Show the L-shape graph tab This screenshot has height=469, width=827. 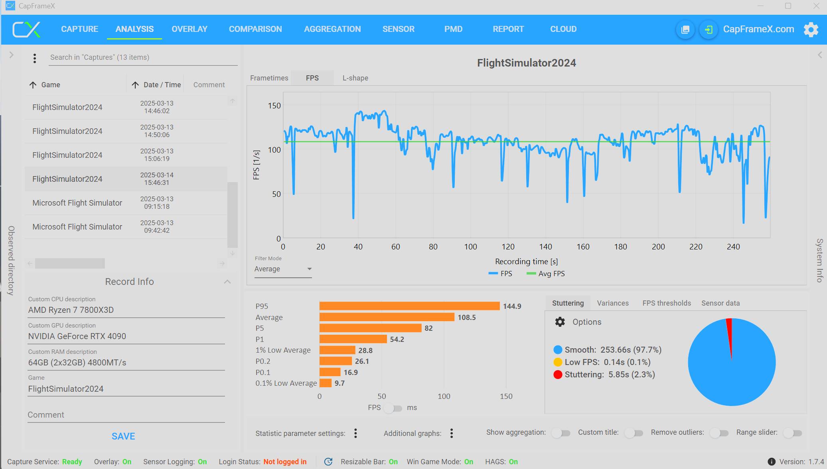point(355,78)
